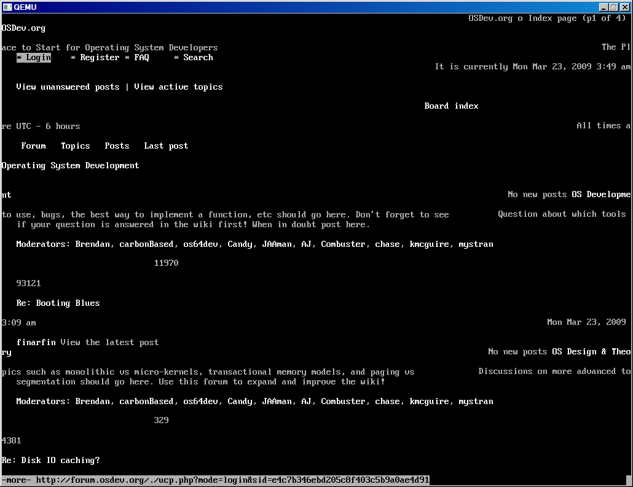The image size is (633, 487).
Task: Click the 'Last post' column header
Action: tap(166, 146)
